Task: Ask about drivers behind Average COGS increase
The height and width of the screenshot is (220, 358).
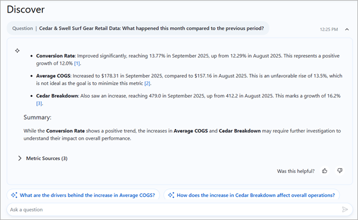Action: pos(83,195)
